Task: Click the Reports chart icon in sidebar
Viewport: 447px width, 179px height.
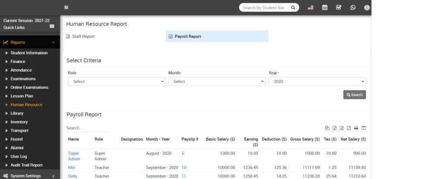Action: (6, 42)
